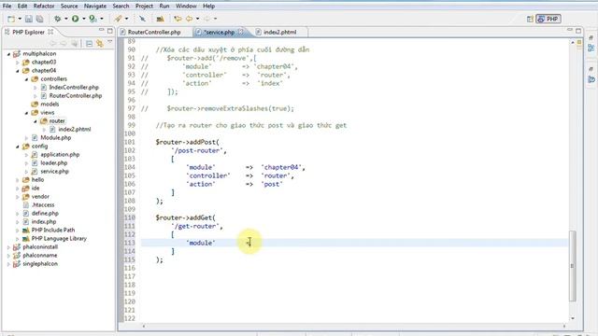Image resolution: width=598 pixels, height=336 pixels.
Task: Expand the vendor folder
Action: pos(18,197)
